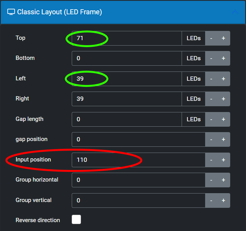This screenshot has width=246, height=231.
Task: Decrease Left LEDs with minus button
Action: [x=211, y=79]
